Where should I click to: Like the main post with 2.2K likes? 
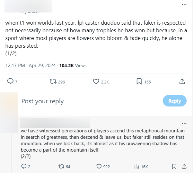pyautogui.click(x=96, y=82)
